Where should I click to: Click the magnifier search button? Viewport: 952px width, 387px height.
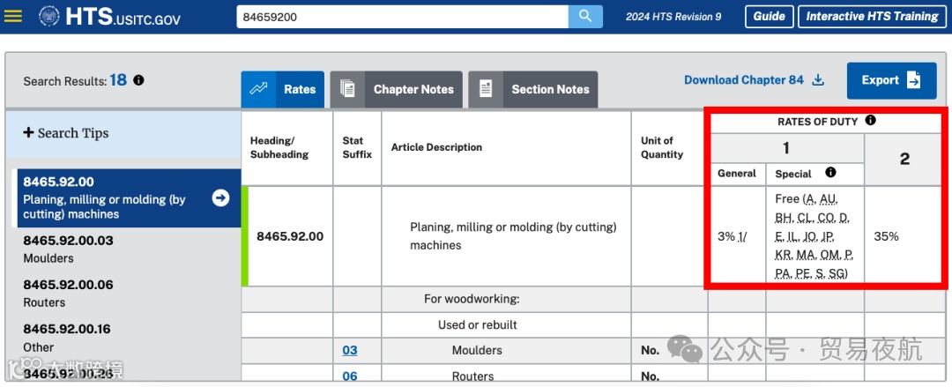584,16
